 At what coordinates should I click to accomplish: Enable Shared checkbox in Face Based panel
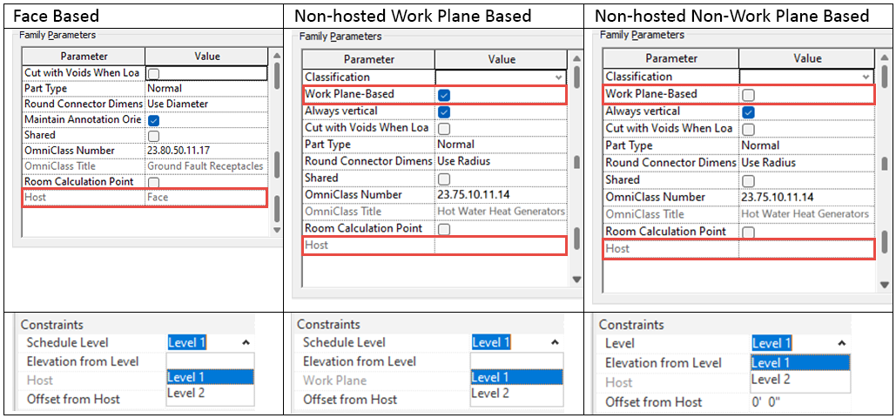coord(153,136)
